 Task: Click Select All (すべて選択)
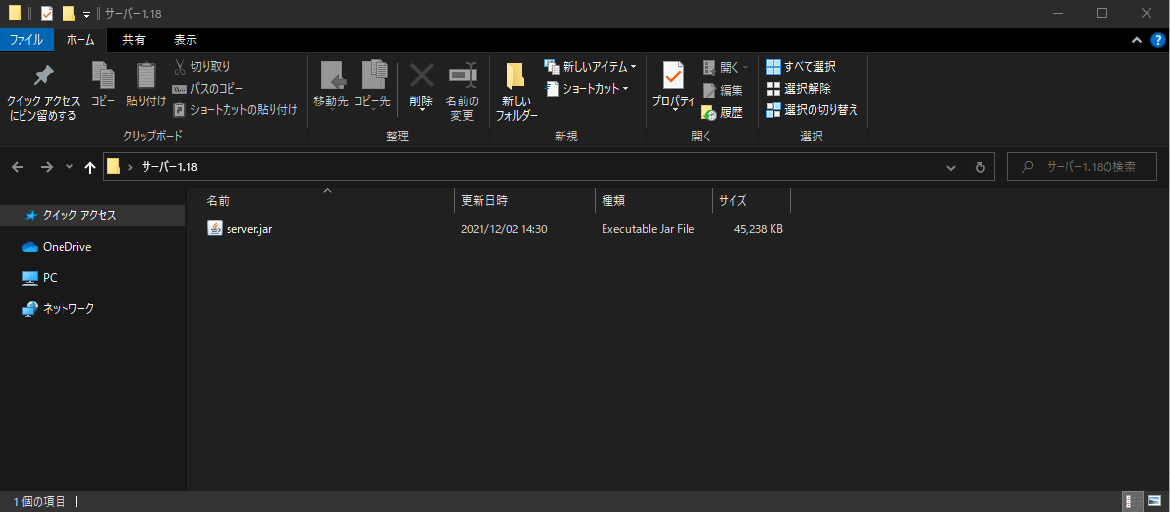coord(801,67)
